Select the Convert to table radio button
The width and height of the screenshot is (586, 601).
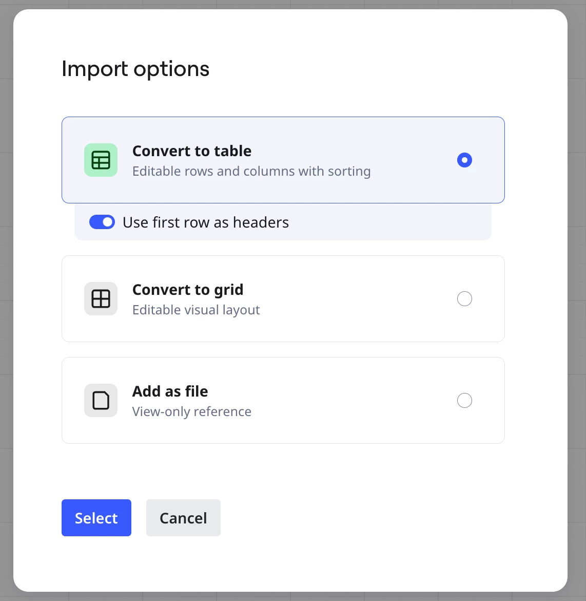click(x=464, y=160)
